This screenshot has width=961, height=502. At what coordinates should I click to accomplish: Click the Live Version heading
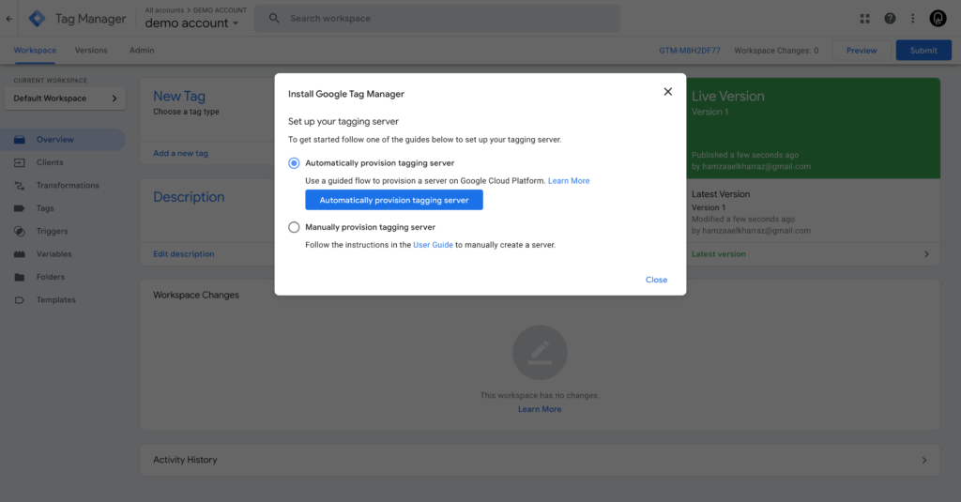(728, 97)
